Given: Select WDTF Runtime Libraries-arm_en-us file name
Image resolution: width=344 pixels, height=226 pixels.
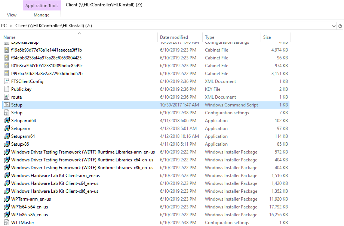Looking at the screenshot, I should coord(83,152).
